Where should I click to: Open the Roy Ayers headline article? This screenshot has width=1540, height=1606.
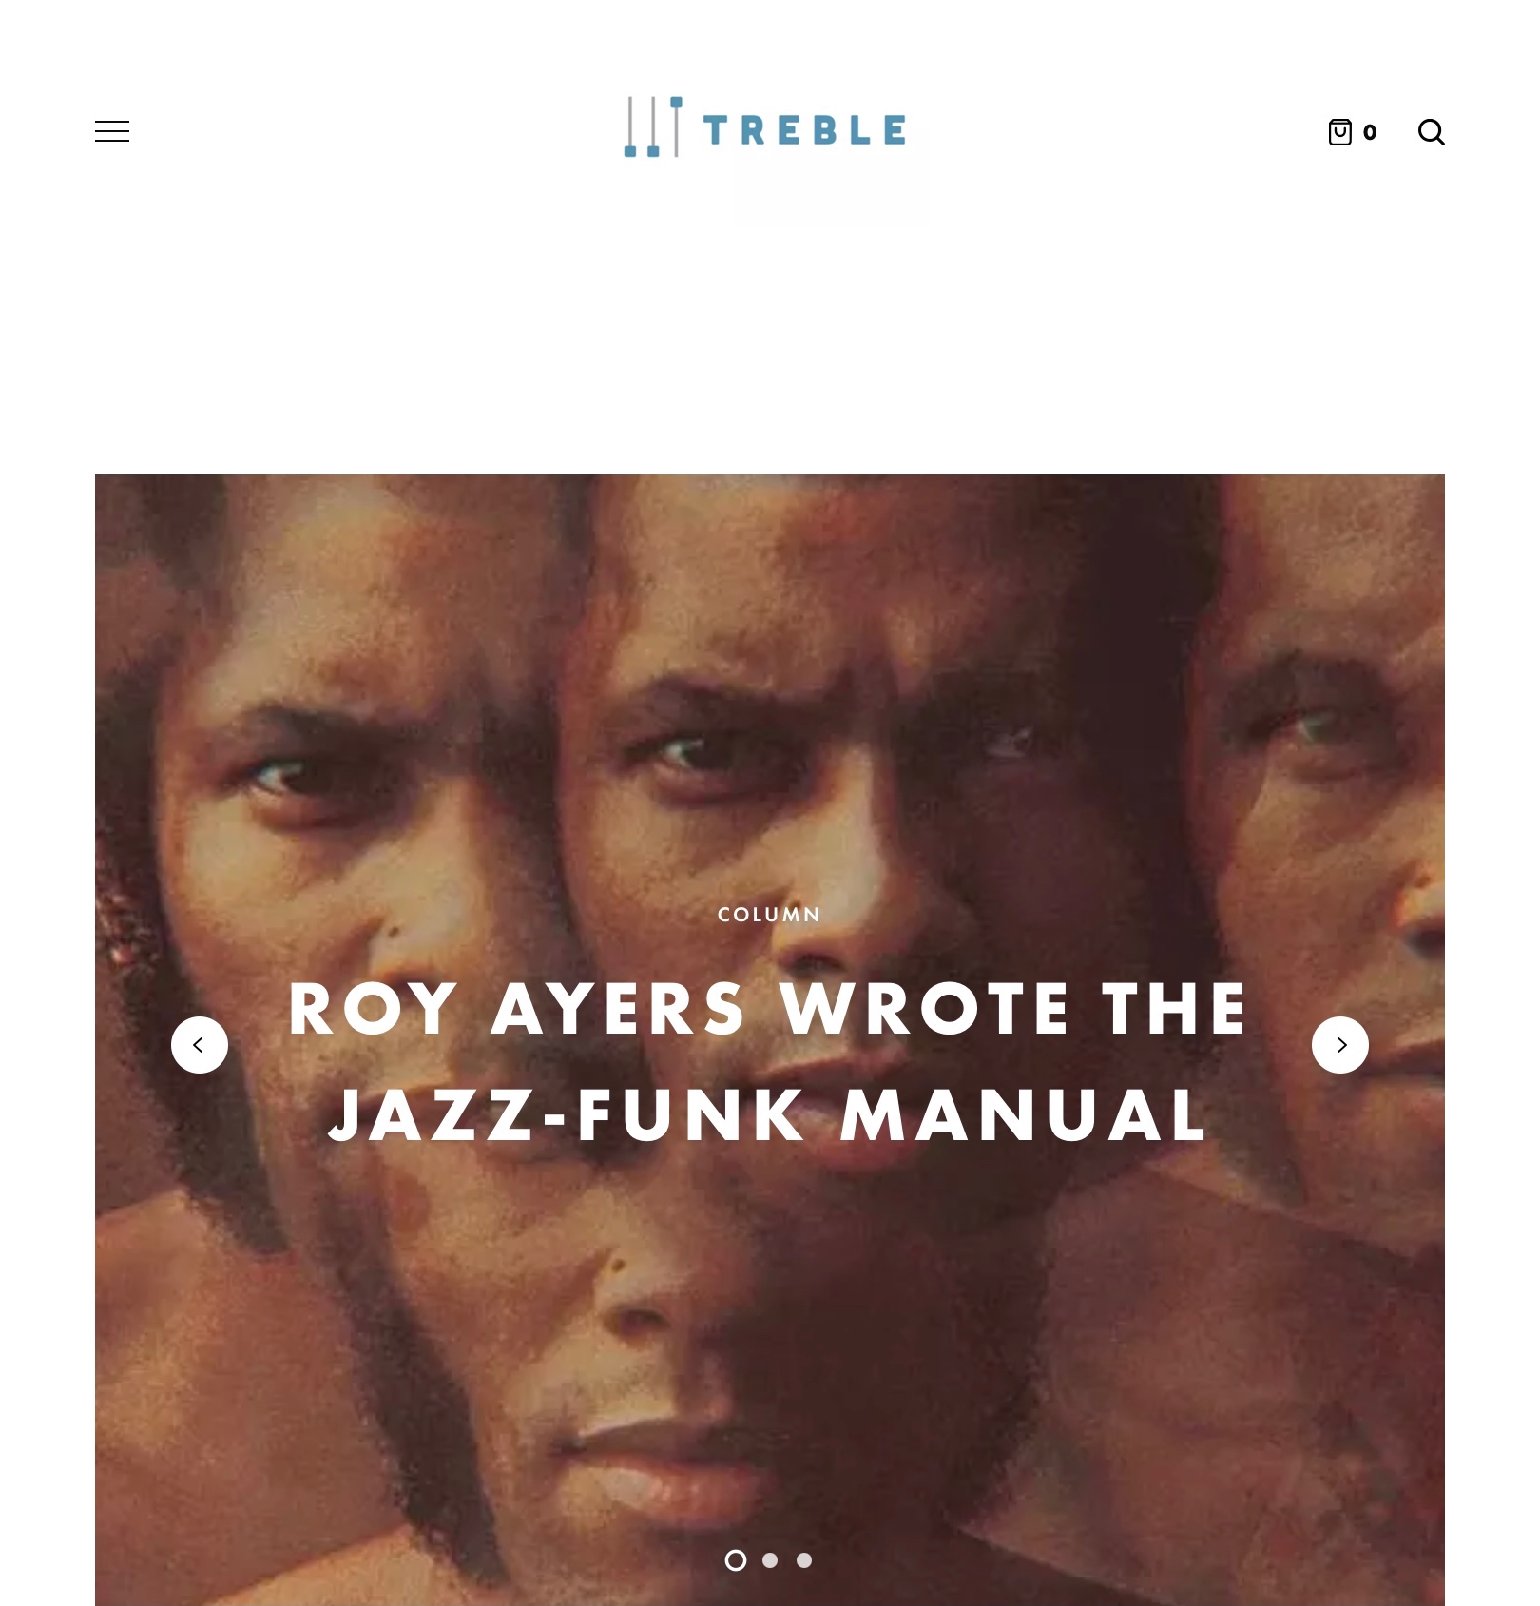pyautogui.click(x=768, y=1061)
